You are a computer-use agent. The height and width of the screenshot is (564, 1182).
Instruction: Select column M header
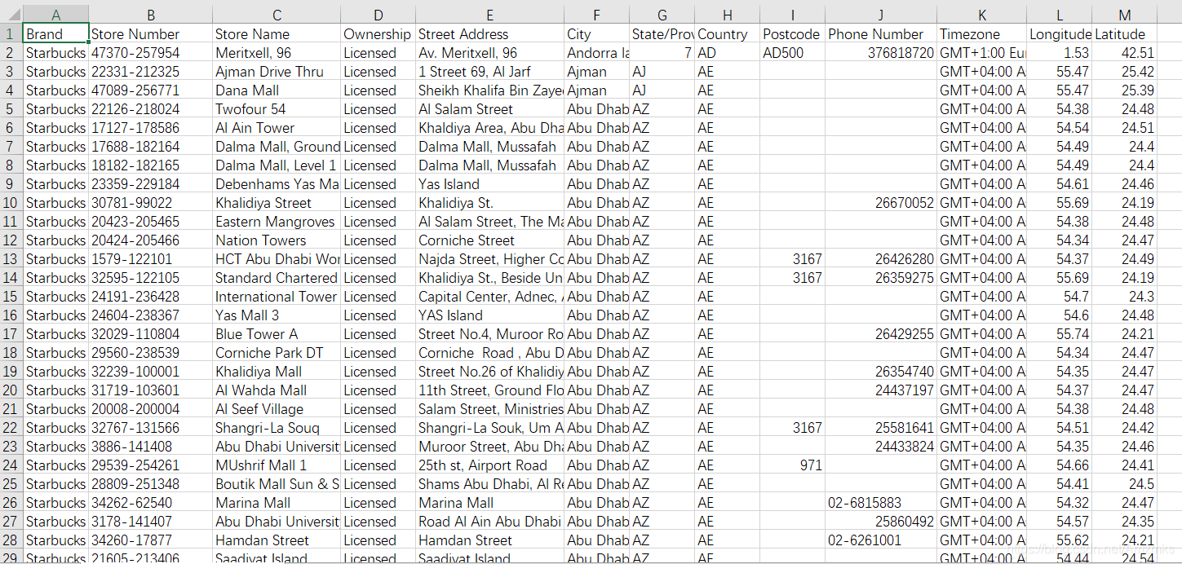[1124, 15]
